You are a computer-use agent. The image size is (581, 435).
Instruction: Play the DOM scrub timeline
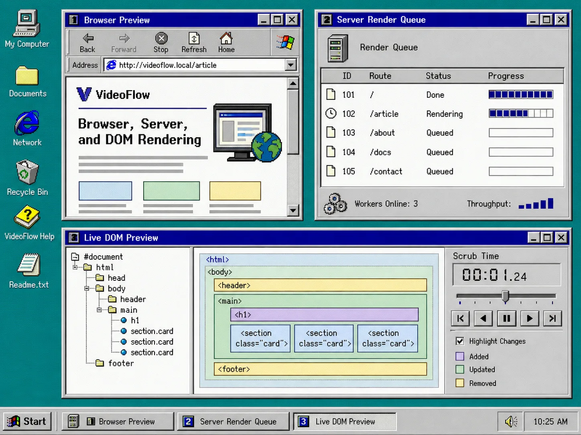[x=529, y=318]
